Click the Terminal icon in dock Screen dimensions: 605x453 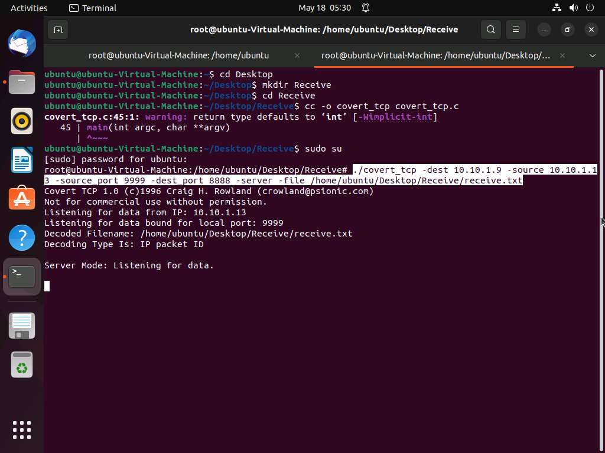(22, 276)
